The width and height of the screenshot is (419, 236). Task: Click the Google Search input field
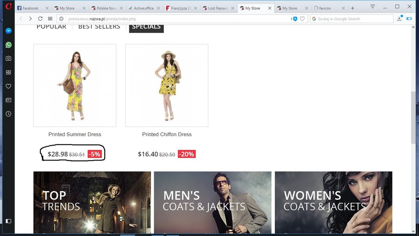(x=352, y=19)
